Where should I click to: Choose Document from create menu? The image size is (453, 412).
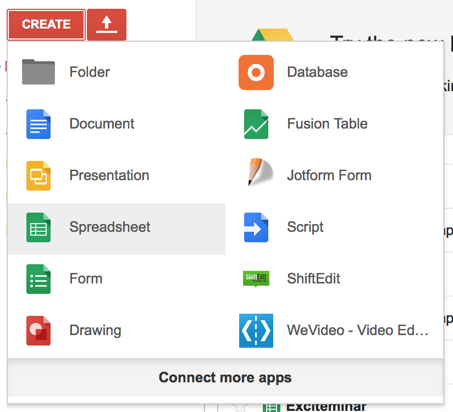coord(102,124)
